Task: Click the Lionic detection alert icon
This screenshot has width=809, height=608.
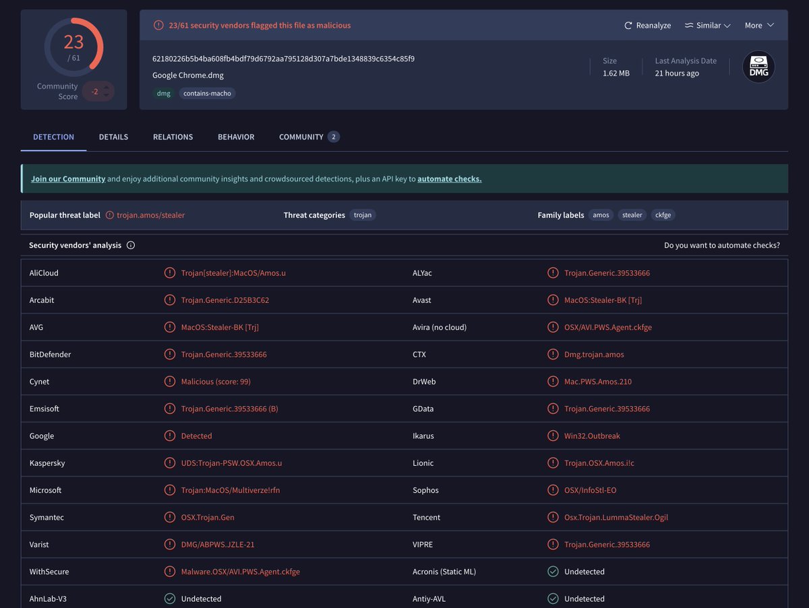Action: (553, 463)
